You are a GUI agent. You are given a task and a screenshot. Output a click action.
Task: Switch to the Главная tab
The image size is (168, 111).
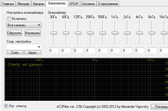pyautogui.click(x=8, y=4)
